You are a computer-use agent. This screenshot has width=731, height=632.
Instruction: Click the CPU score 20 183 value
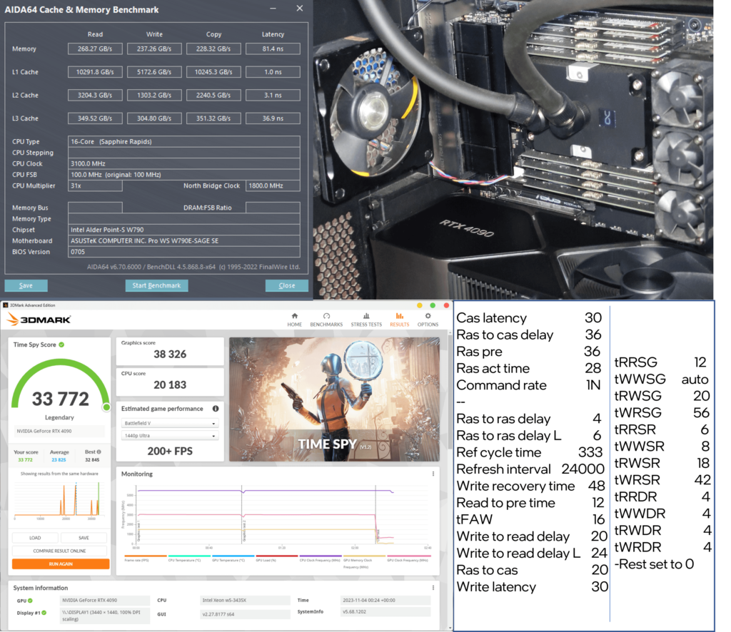coord(170,385)
